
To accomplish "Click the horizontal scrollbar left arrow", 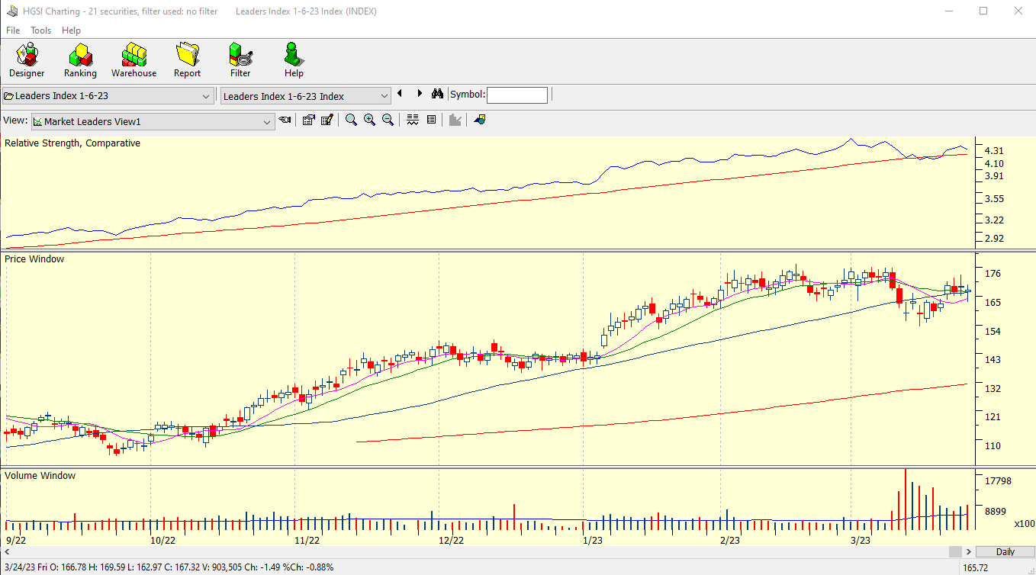I will click(7, 551).
